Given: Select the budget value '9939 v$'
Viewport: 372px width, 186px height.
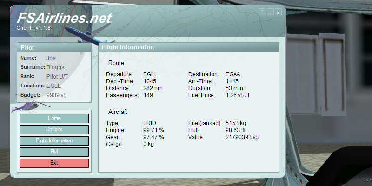Looking at the screenshot, I should pos(56,95).
